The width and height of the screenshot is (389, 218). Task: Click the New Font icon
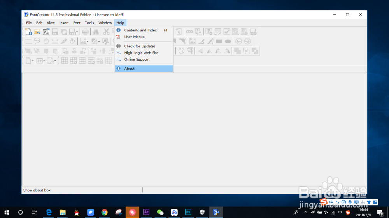coord(28,32)
